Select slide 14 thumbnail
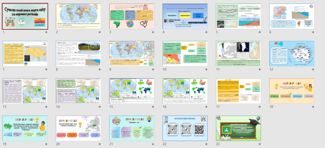325x148 pixels. coord(78,91)
